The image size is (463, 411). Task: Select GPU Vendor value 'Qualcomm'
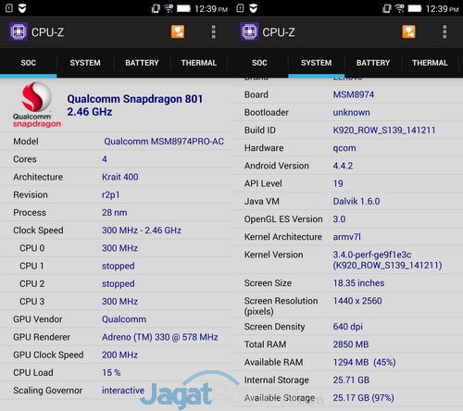coord(124,319)
